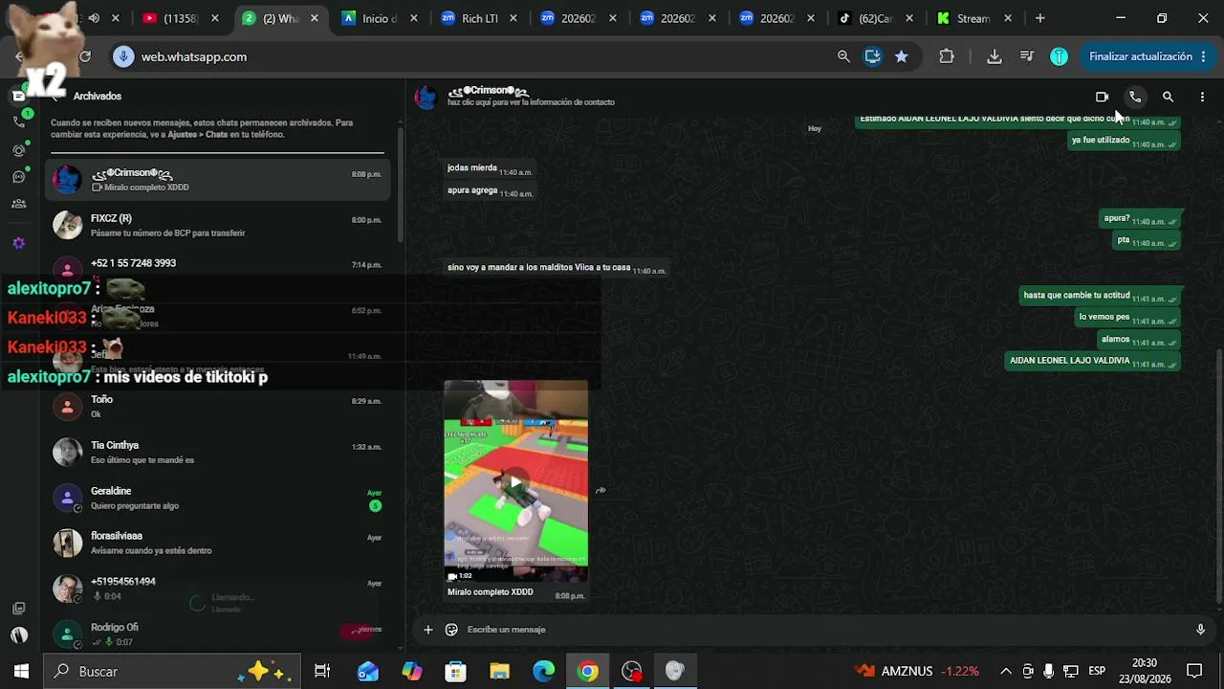Open the Chrome profile avatar
This screenshot has height=689, width=1224.
click(x=1059, y=56)
